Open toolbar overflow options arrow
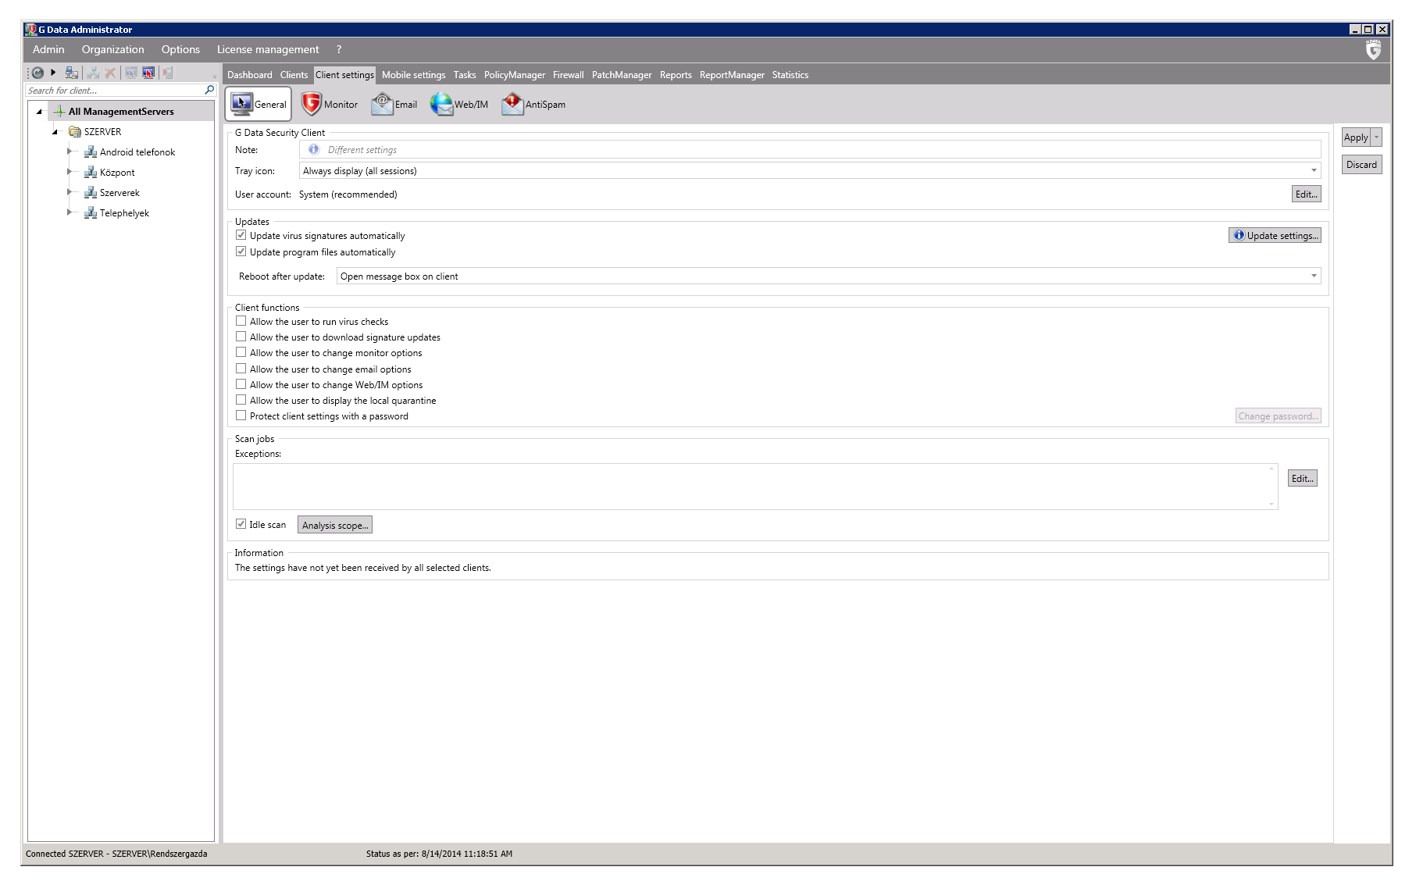This screenshot has width=1416, height=881. tap(214, 77)
